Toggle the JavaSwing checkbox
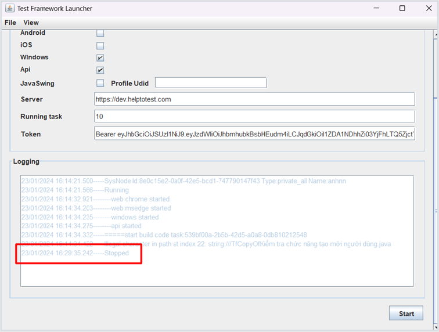The height and width of the screenshot is (332, 439). tap(100, 83)
